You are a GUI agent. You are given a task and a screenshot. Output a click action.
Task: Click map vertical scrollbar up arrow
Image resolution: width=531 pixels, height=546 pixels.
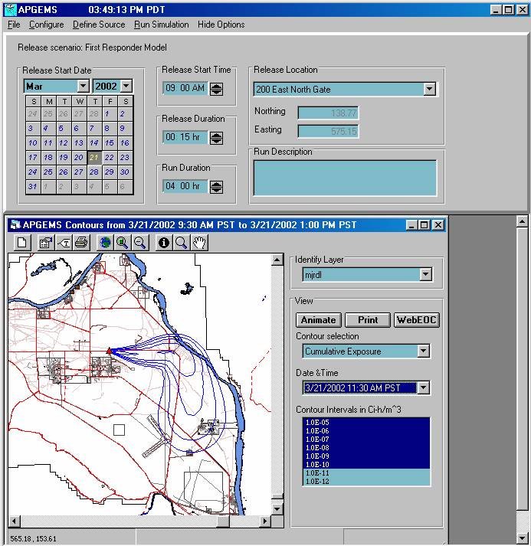(277, 260)
